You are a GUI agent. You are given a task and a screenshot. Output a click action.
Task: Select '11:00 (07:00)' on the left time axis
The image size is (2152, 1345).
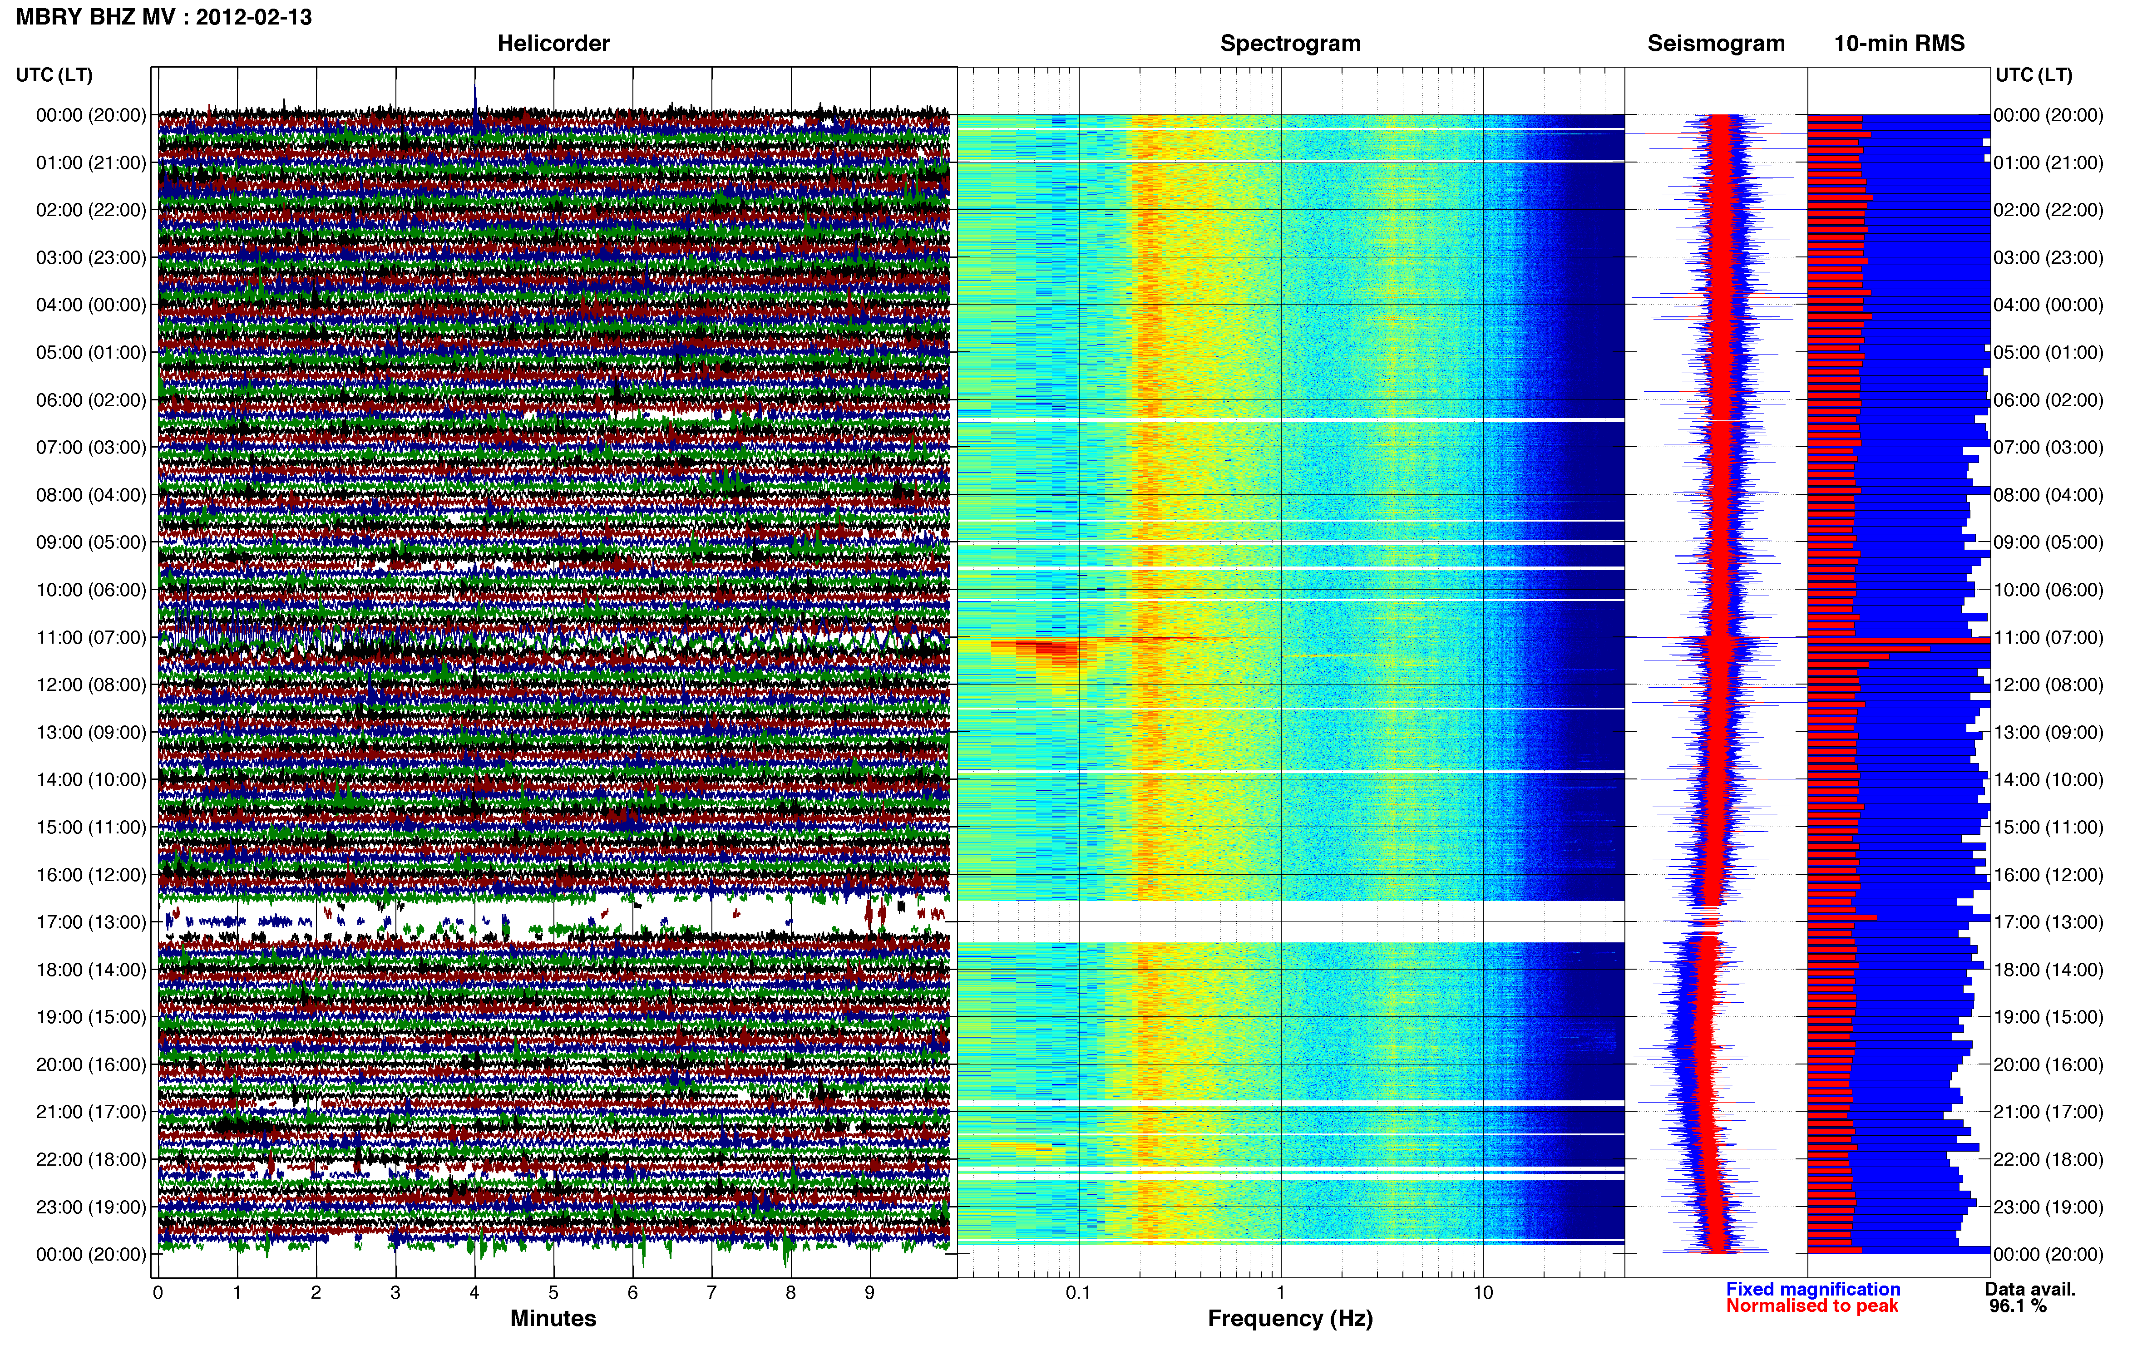click(x=91, y=638)
